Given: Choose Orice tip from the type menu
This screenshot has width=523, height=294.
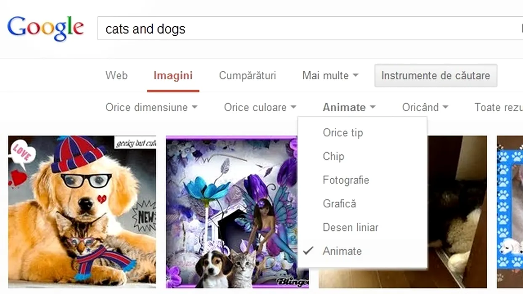Looking at the screenshot, I should [x=343, y=133].
